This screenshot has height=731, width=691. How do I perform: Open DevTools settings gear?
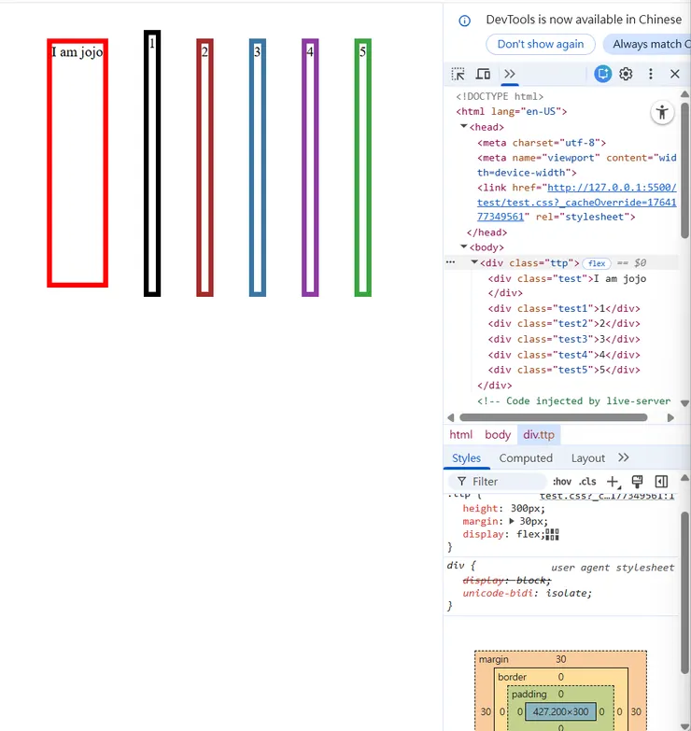click(626, 74)
